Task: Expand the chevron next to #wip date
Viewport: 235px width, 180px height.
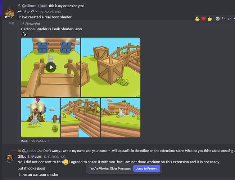Action: click(x=48, y=141)
